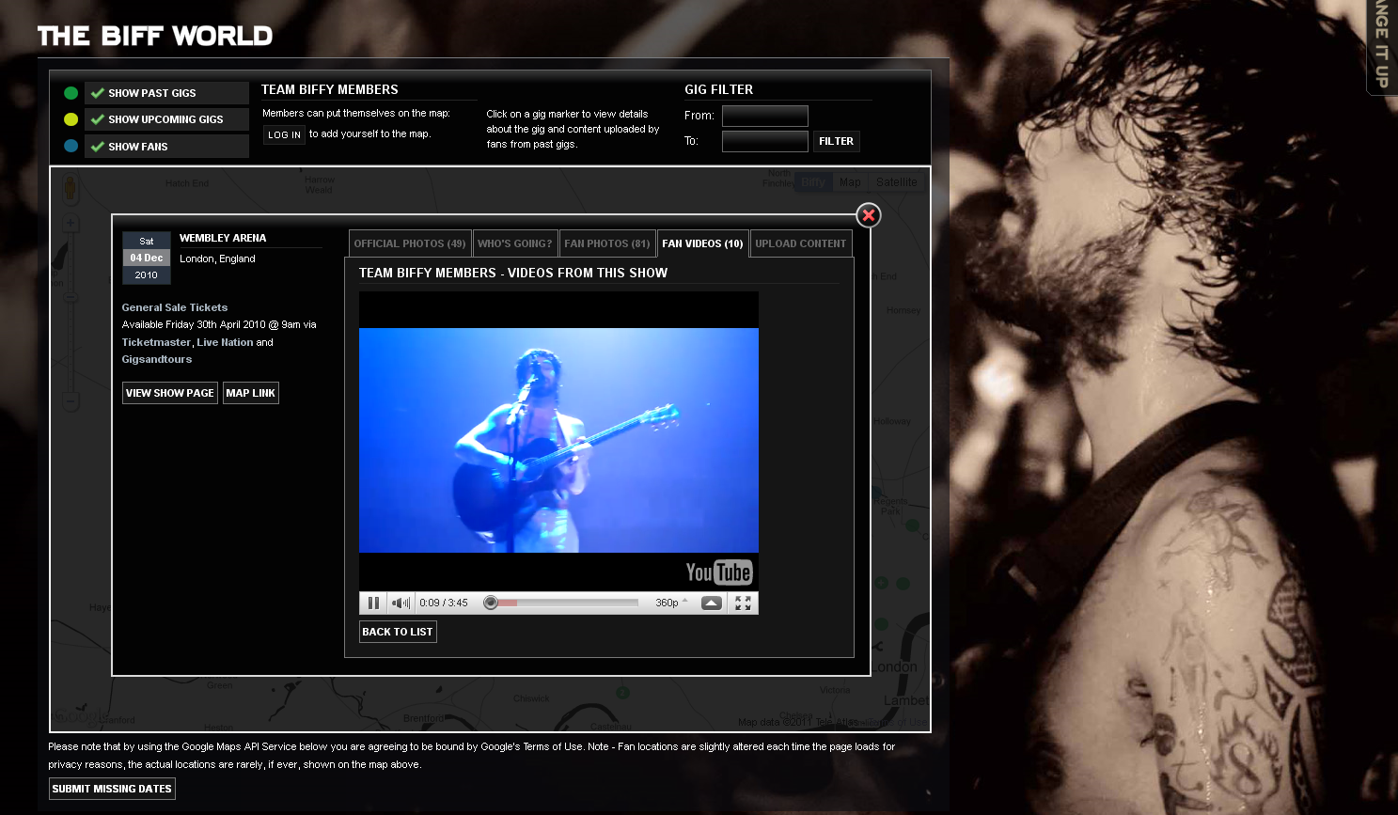
Task: Mute the video with the speaker icon
Action: pyautogui.click(x=401, y=603)
